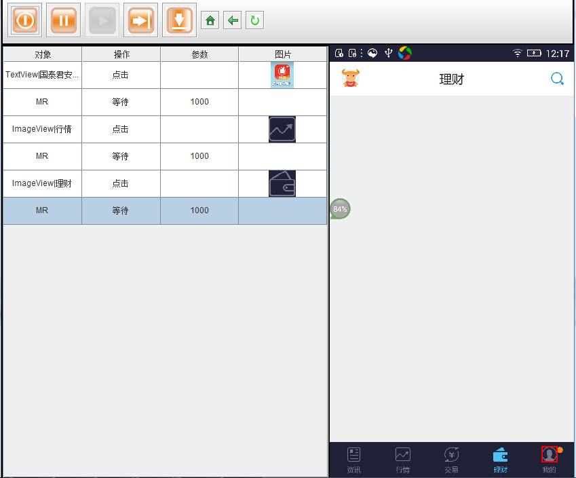Viewport: 576px width, 478px height.
Task: Click the green back arrow icon
Action: pyautogui.click(x=233, y=20)
